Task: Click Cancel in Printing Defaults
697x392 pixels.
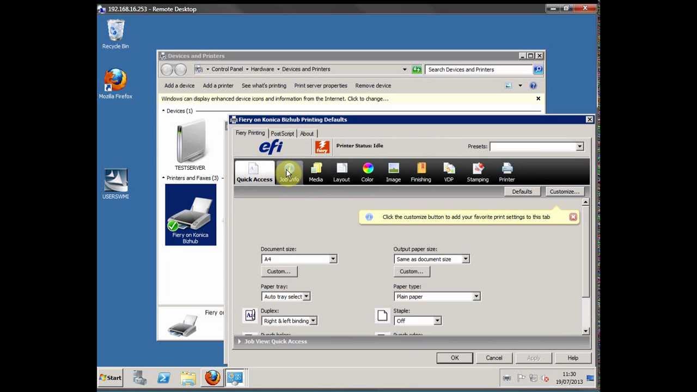Action: (494, 358)
